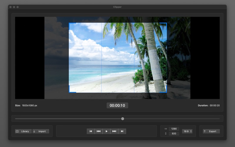
Task: Click the vertical height arrow icon
Action: 166,133
